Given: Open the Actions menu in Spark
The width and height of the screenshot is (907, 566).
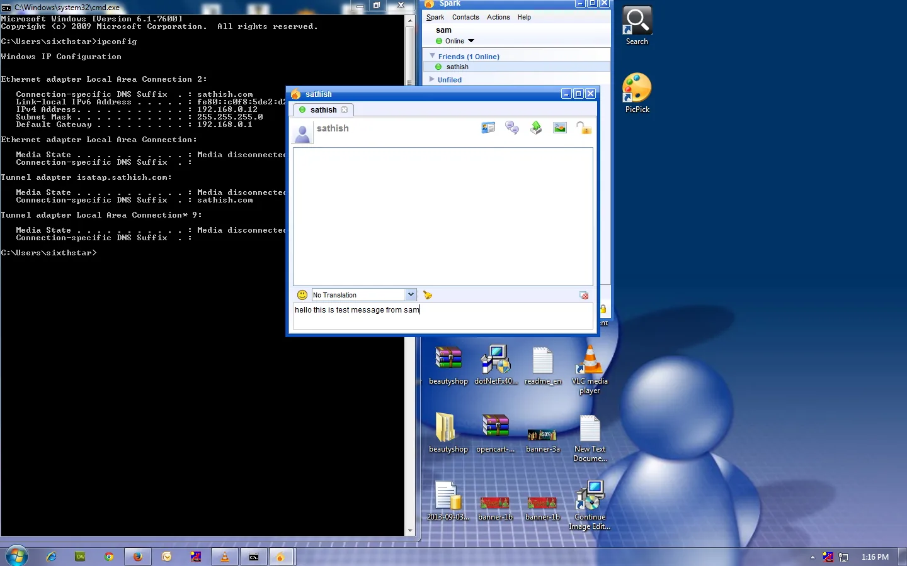Looking at the screenshot, I should [498, 17].
